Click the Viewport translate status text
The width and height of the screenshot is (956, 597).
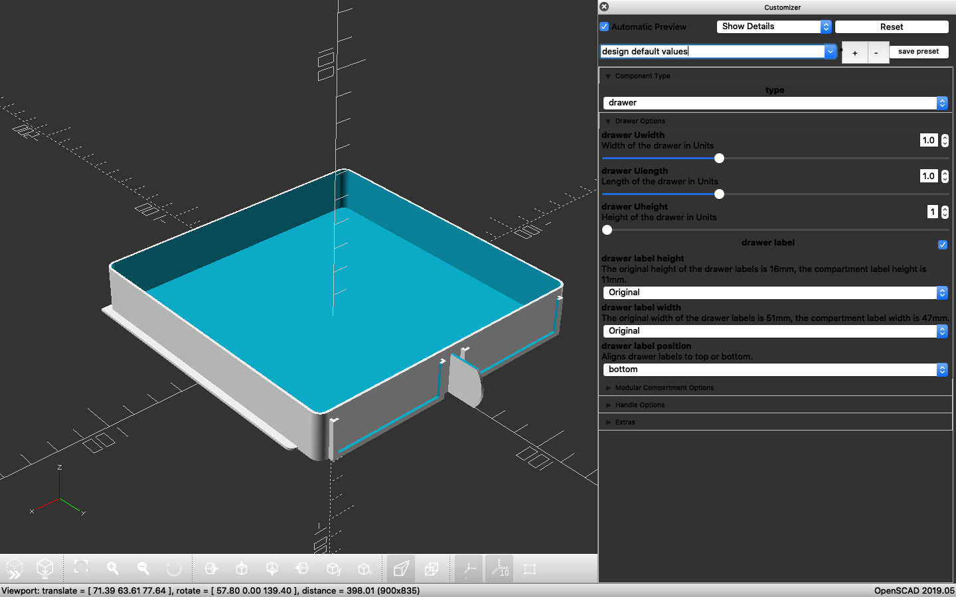(x=210, y=590)
